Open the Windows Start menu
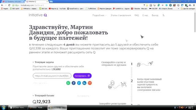Screen dimensions: 196x110 [x=3, y=108]
